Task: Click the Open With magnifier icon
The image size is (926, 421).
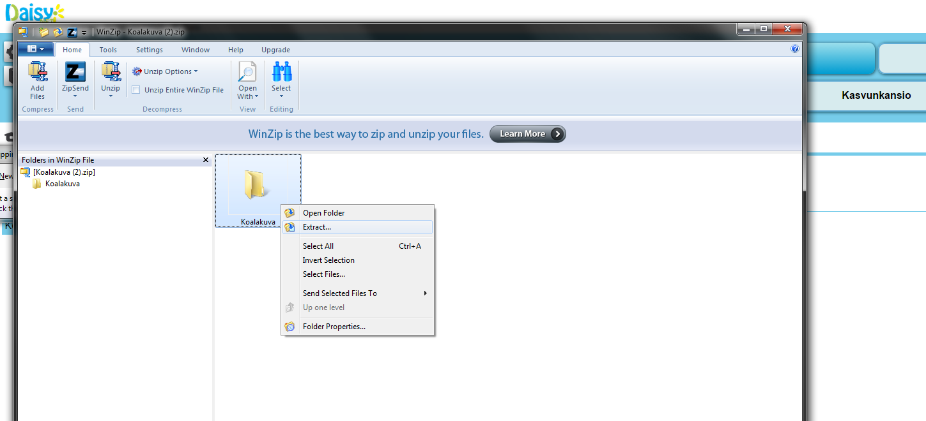Action: (x=247, y=72)
